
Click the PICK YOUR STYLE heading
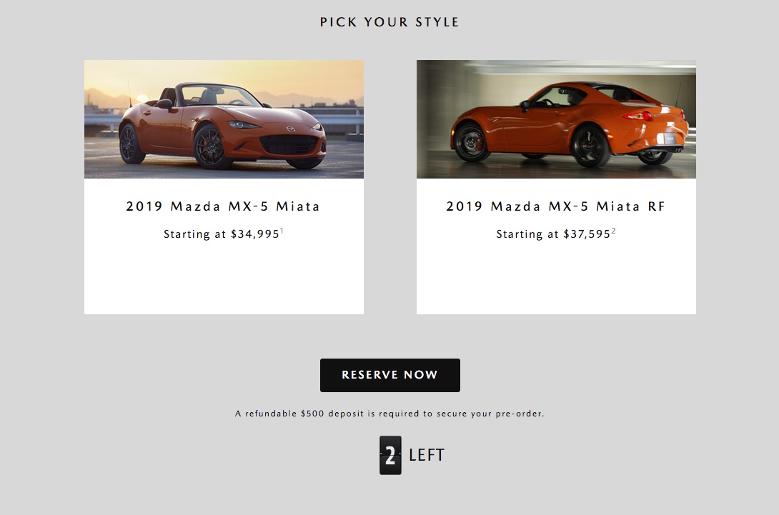389,22
